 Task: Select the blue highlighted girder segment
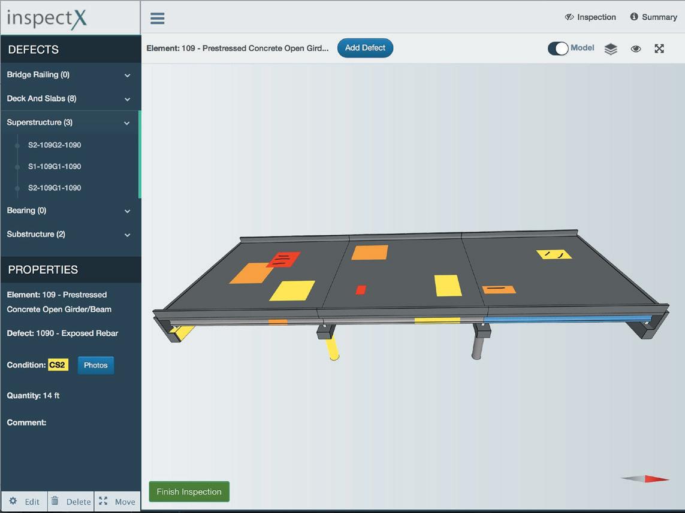(567, 319)
